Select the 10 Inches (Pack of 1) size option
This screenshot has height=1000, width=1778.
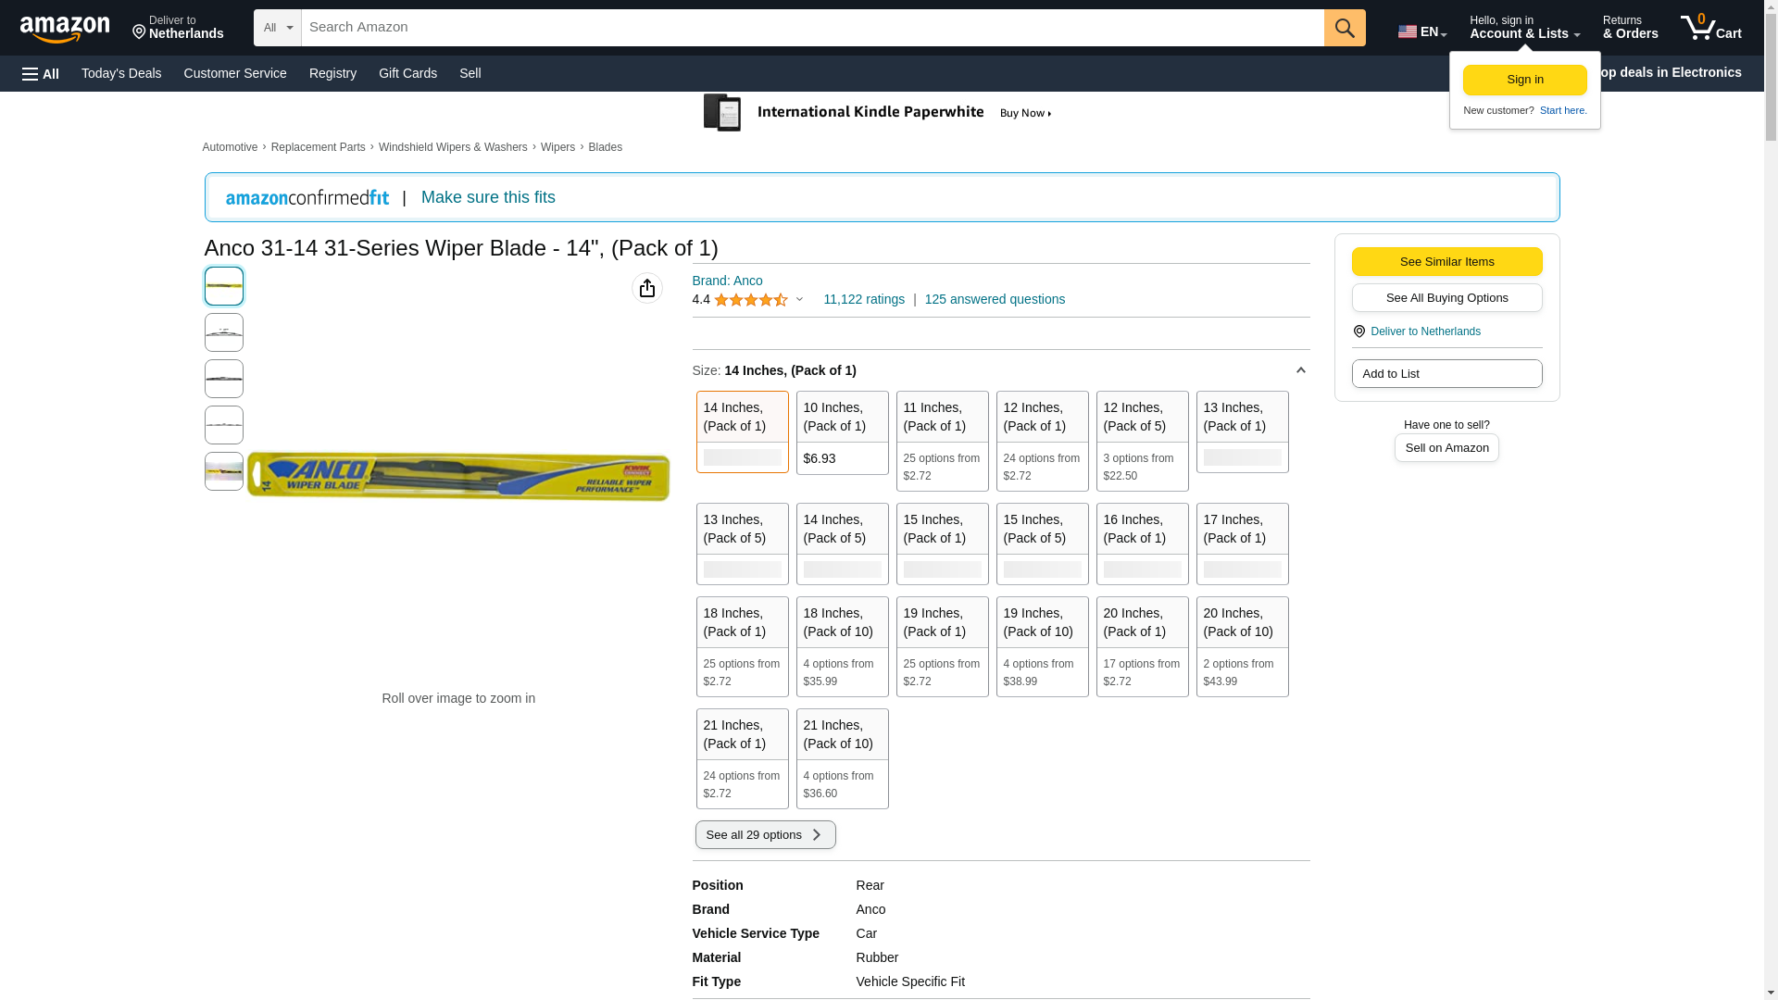click(x=843, y=432)
